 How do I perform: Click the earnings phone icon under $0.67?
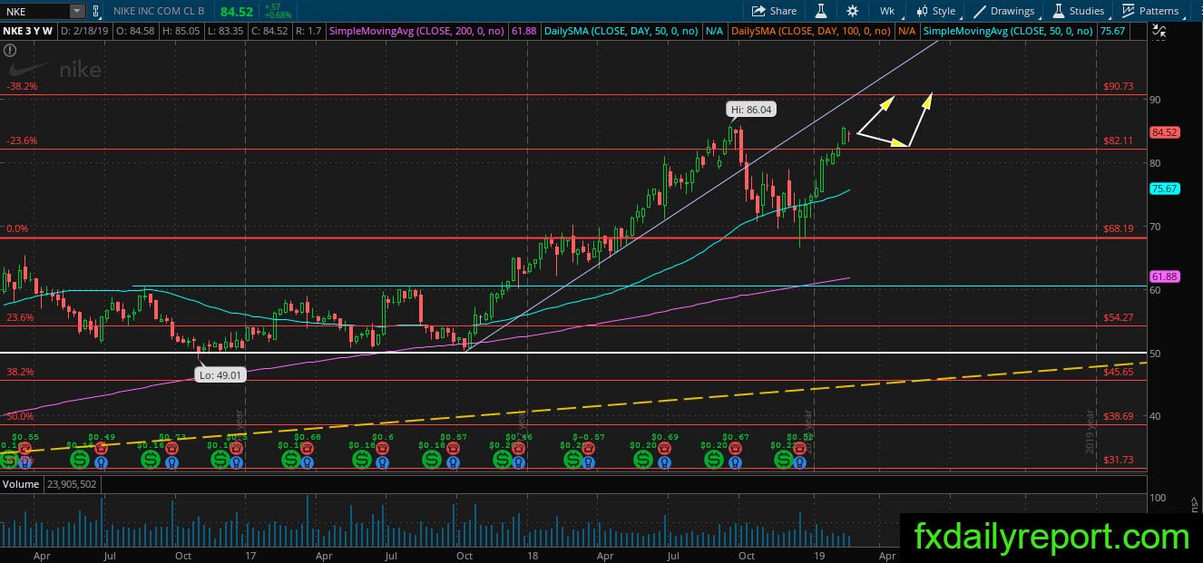point(736,448)
